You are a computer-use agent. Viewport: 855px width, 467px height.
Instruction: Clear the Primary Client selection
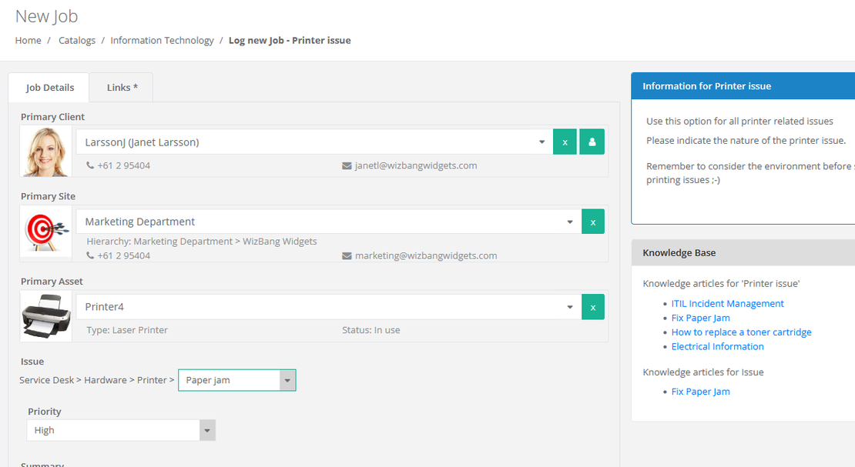coord(565,142)
